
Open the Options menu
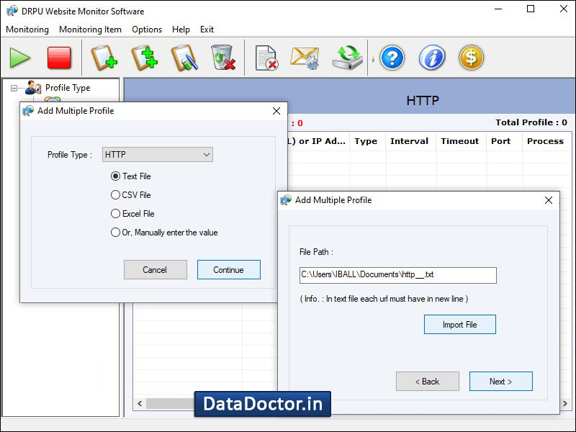(x=147, y=30)
